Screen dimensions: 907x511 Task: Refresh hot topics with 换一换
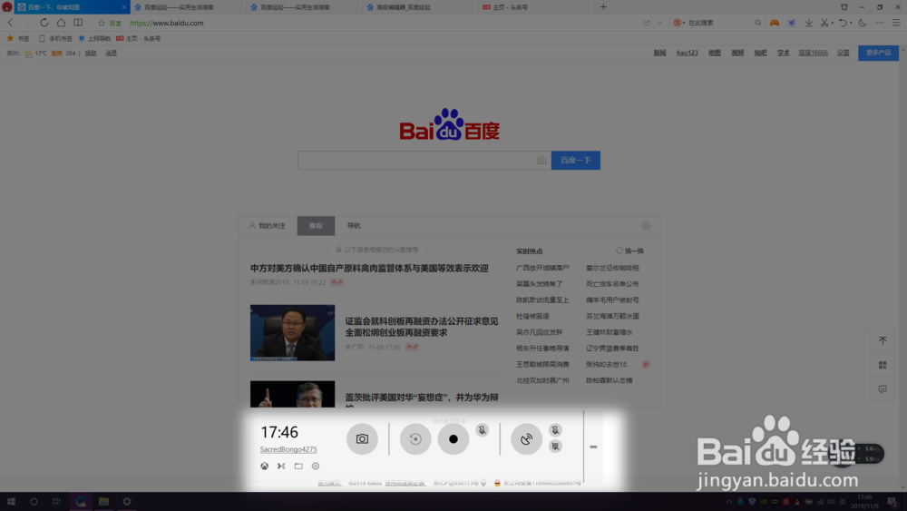(630, 251)
